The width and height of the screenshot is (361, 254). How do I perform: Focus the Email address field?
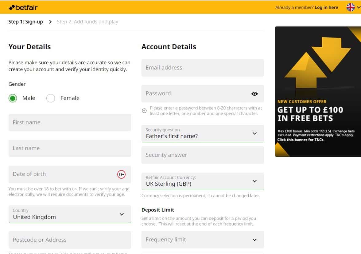(x=203, y=68)
